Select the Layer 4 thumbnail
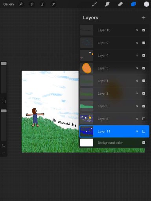 click(x=87, y=55)
